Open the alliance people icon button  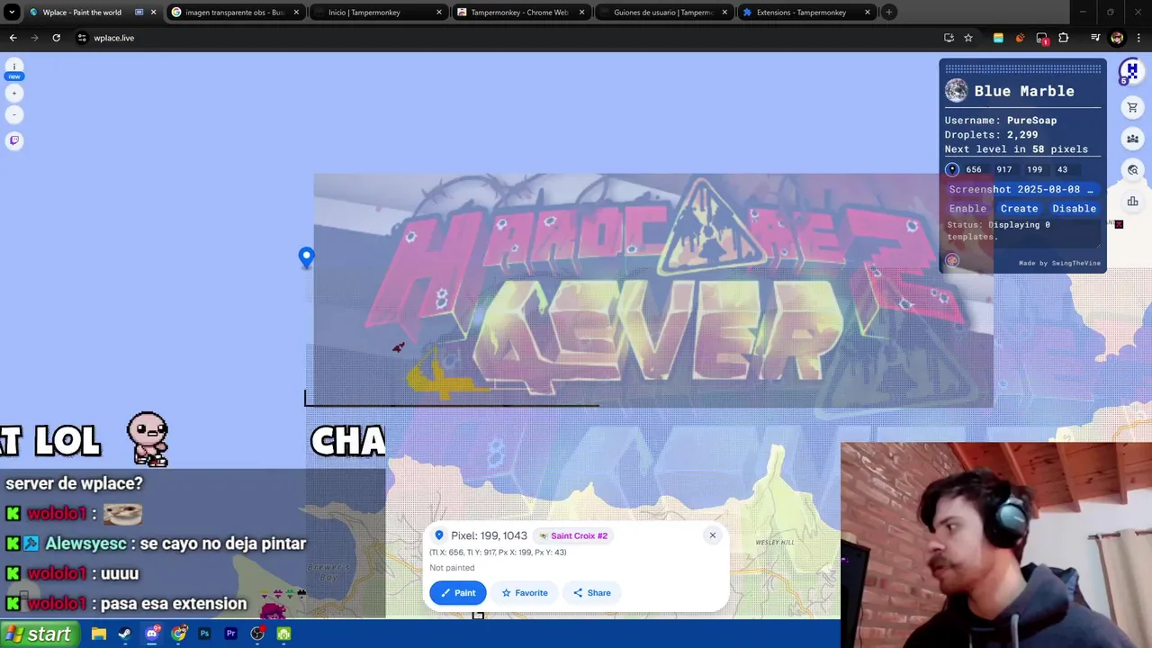click(x=1132, y=139)
